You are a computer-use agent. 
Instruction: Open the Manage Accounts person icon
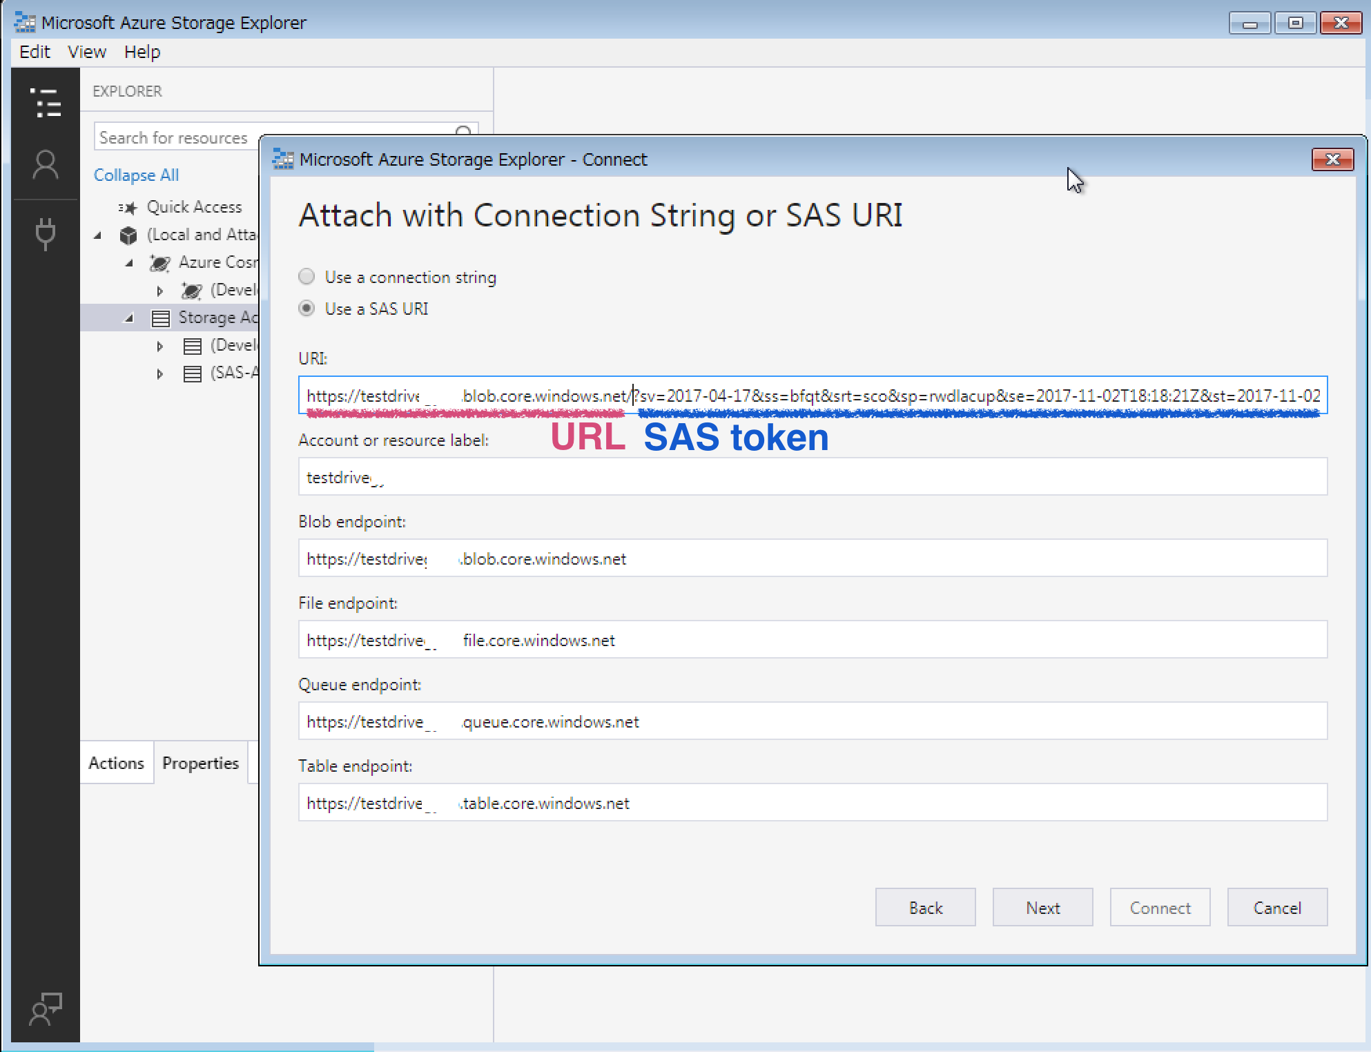pyautogui.click(x=46, y=165)
